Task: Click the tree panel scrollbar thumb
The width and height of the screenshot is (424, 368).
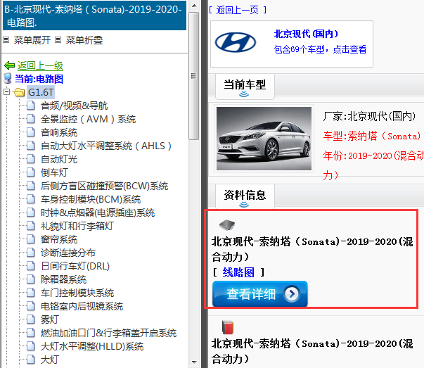Action: pos(194,76)
